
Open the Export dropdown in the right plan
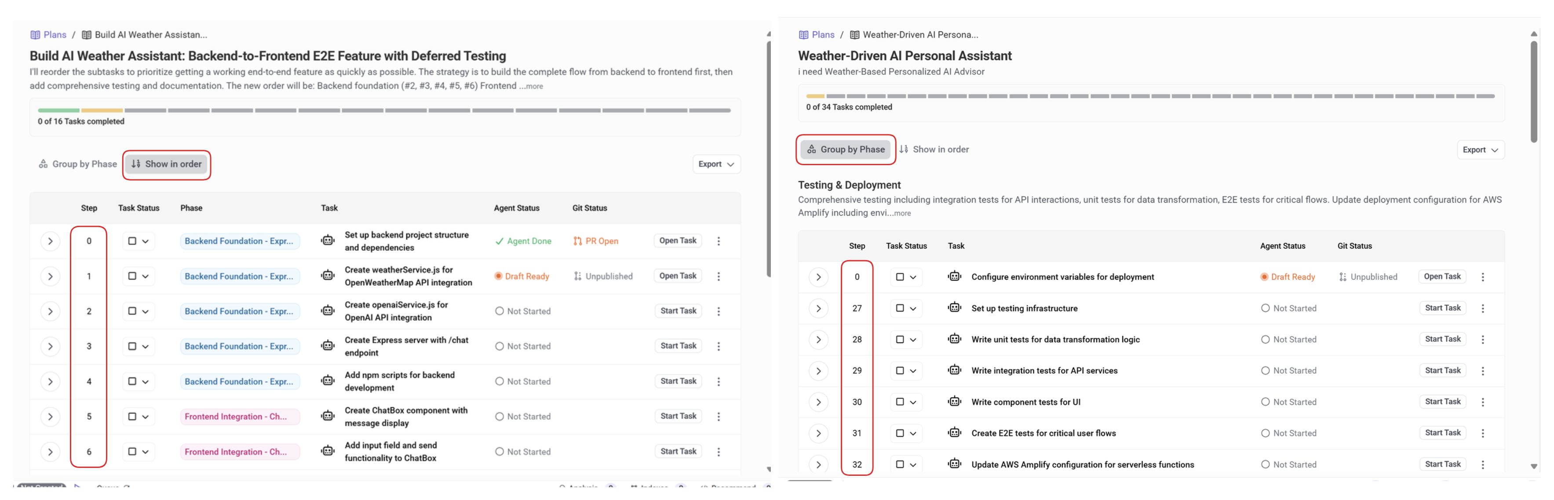click(x=1481, y=150)
